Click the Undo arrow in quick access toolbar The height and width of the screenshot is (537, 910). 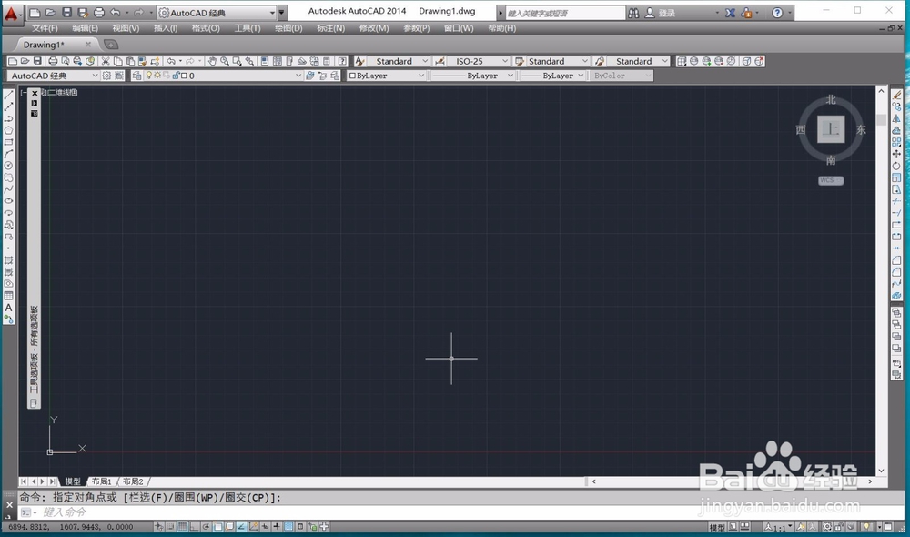point(115,12)
